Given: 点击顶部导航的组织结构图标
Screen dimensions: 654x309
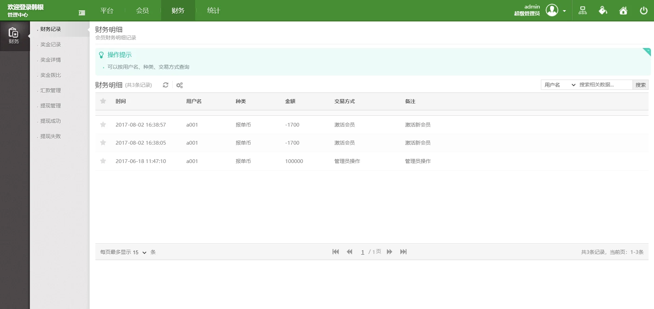Looking at the screenshot, I should (582, 10).
